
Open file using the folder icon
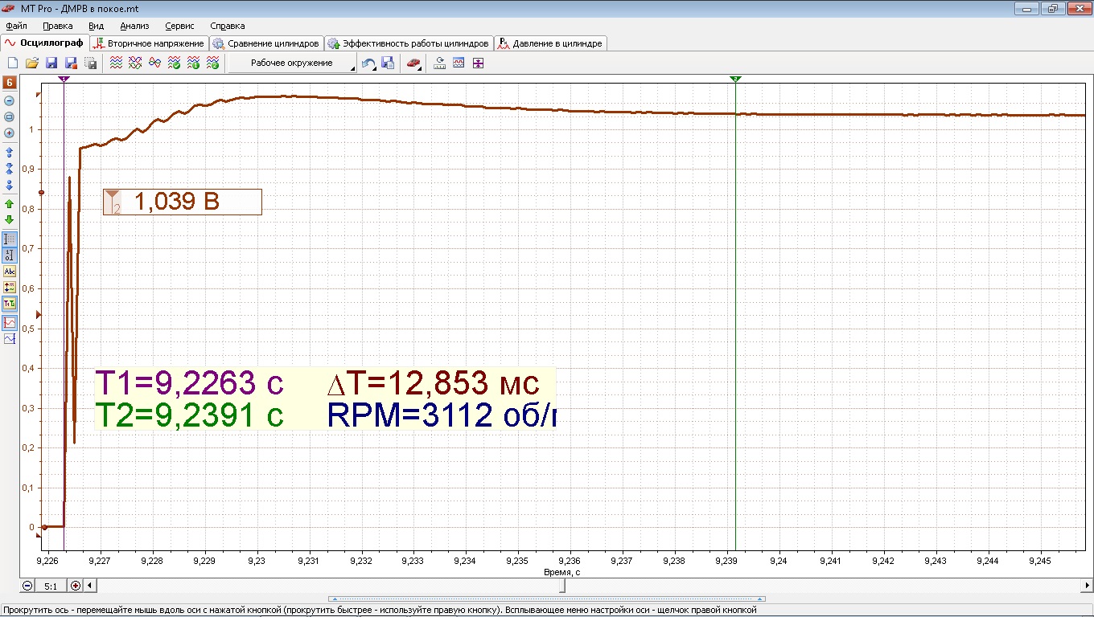tap(32, 63)
